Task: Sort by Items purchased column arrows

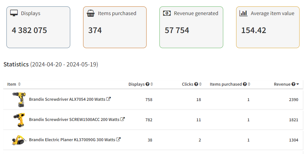Action: tap(249, 84)
